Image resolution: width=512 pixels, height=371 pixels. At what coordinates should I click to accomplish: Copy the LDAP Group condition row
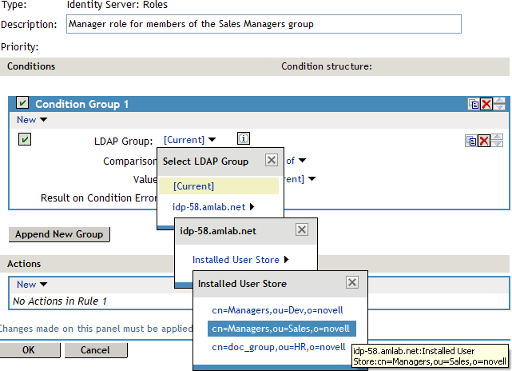(x=471, y=141)
